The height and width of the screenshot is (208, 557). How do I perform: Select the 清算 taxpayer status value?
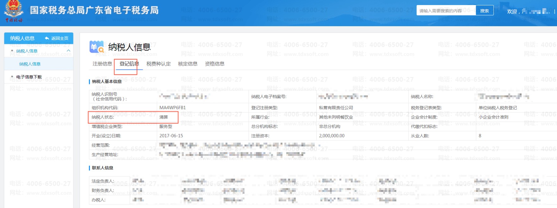(164, 117)
